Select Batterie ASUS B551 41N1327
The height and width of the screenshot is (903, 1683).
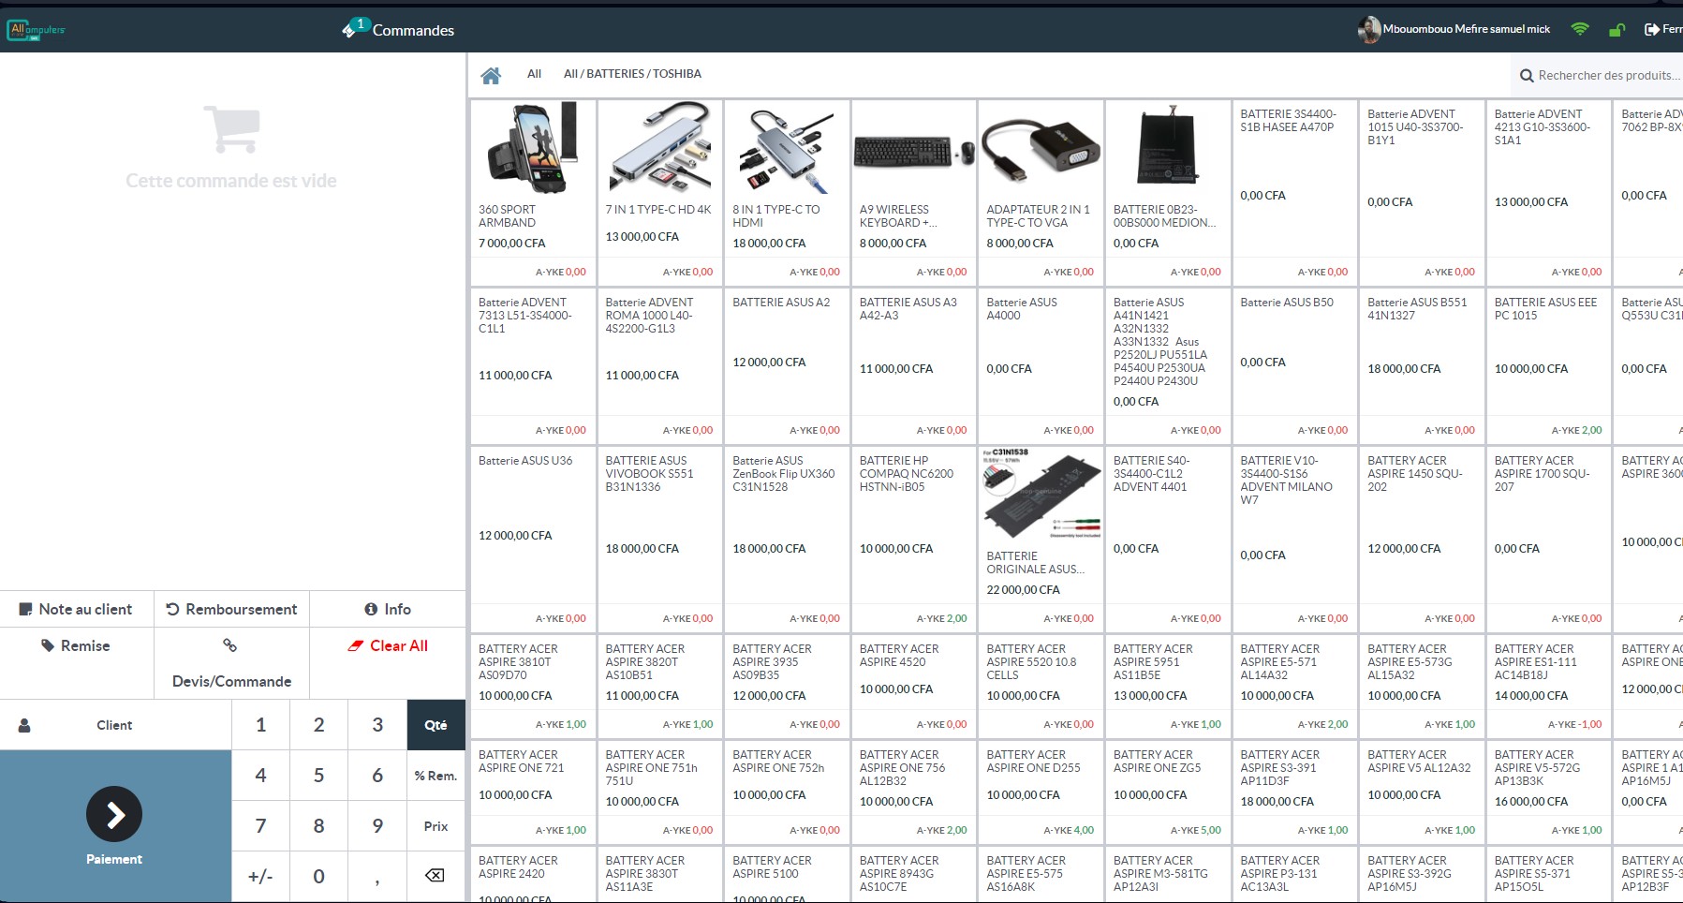click(1422, 365)
